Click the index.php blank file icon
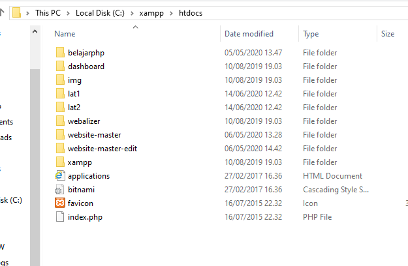The image size is (408, 266). coord(60,217)
